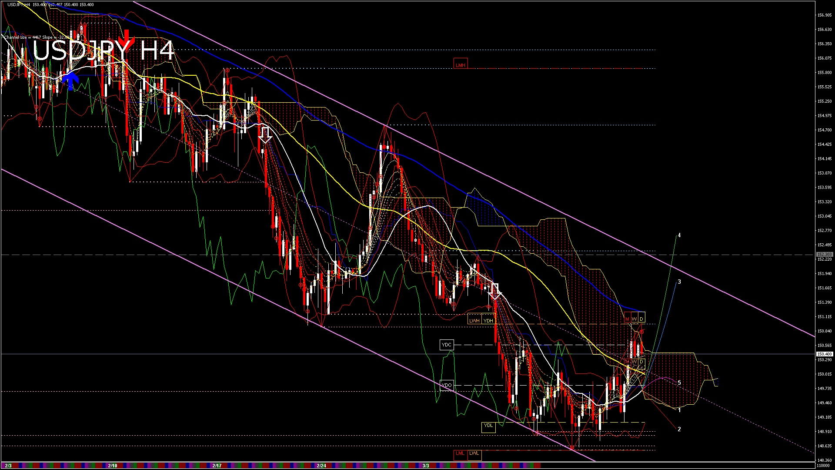Screen dimensions: 835x470
Task: Click the hollow white down arrow near 154.700
Action: point(265,135)
